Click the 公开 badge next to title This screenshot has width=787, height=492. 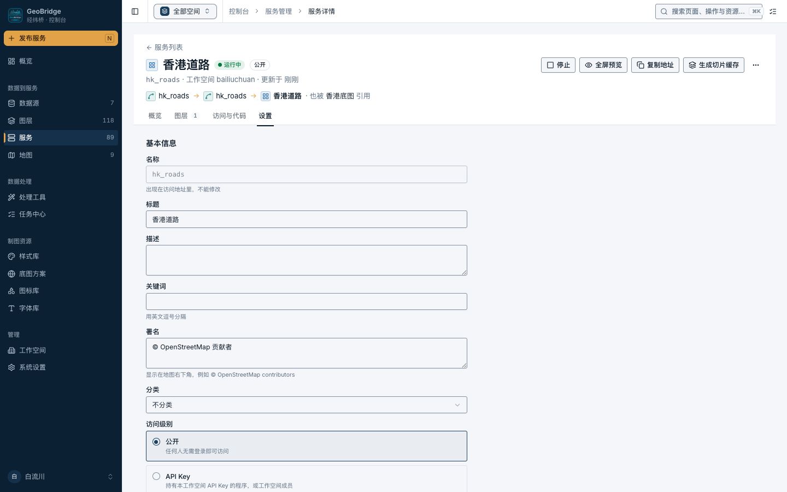coord(260,65)
